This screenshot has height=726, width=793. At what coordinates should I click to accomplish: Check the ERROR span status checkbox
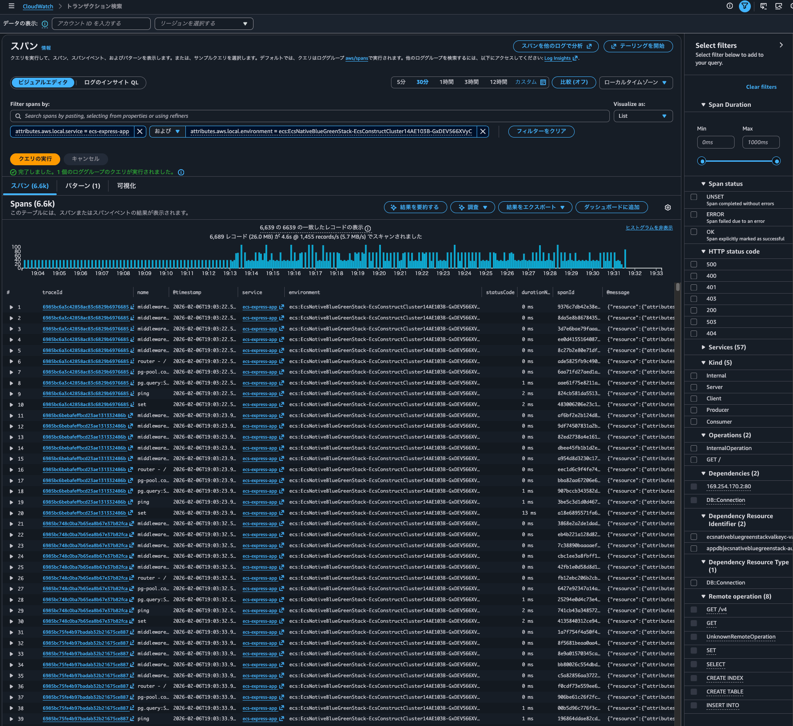tap(694, 214)
